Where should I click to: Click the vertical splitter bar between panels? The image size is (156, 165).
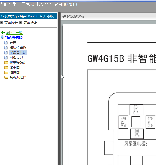[x=59, y=88]
